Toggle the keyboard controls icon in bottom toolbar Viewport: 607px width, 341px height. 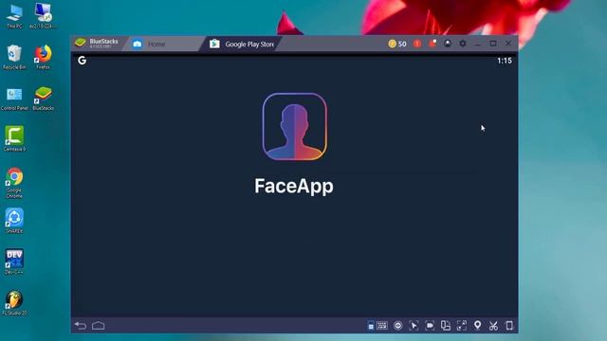371,326
